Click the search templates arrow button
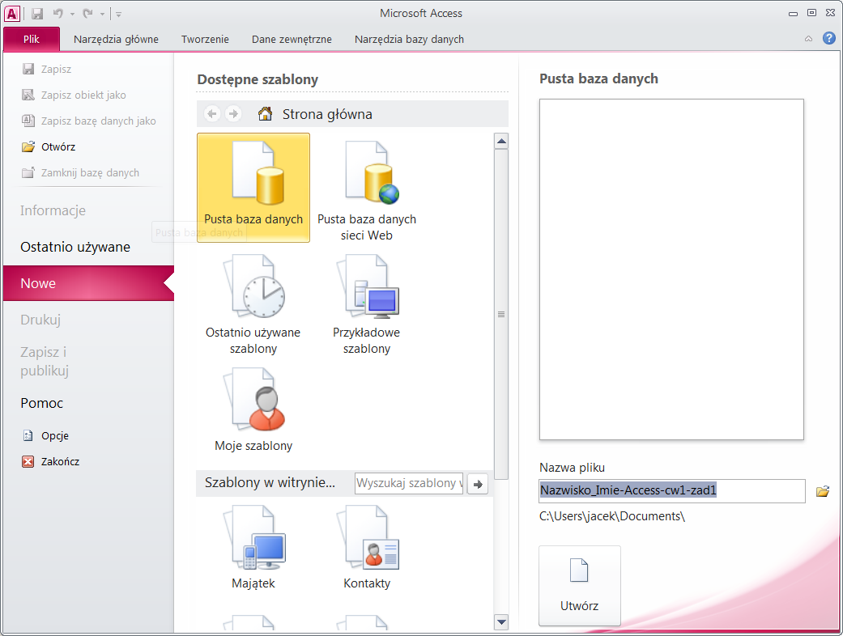 [x=478, y=484]
